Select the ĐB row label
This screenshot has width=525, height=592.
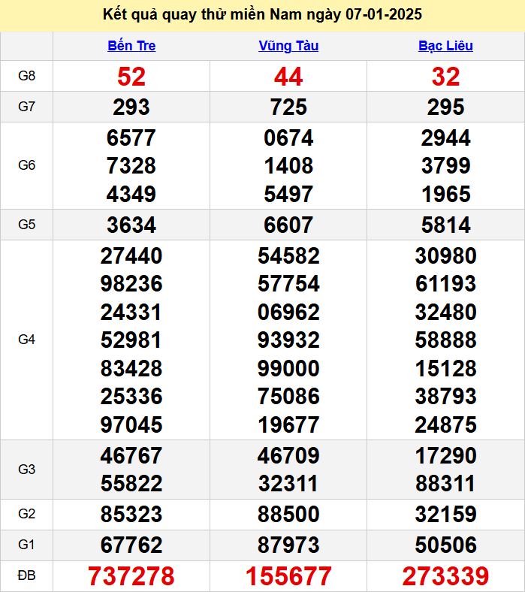click(26, 575)
